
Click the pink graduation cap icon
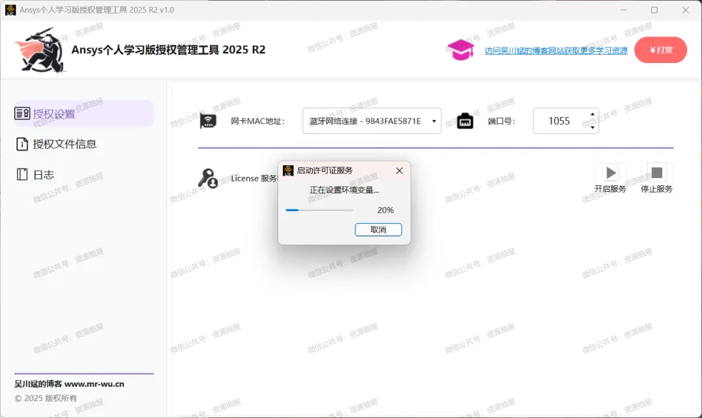pos(460,49)
